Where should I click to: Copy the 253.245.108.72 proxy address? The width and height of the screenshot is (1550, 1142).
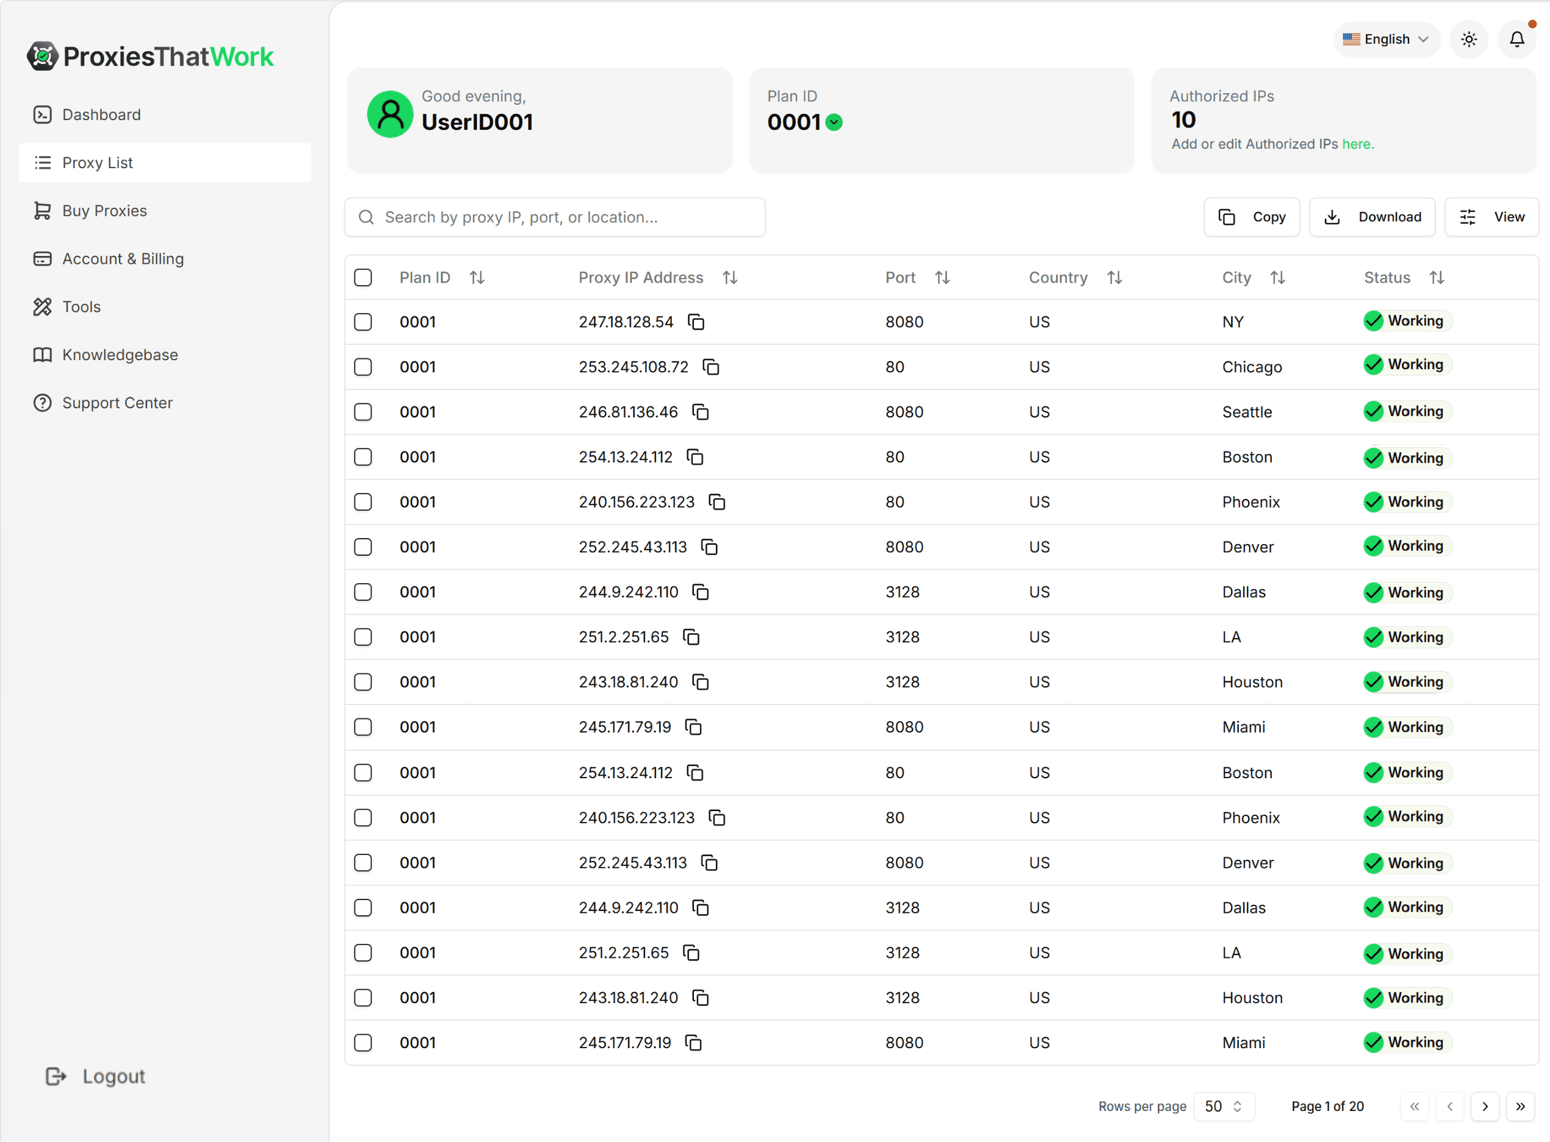(711, 367)
